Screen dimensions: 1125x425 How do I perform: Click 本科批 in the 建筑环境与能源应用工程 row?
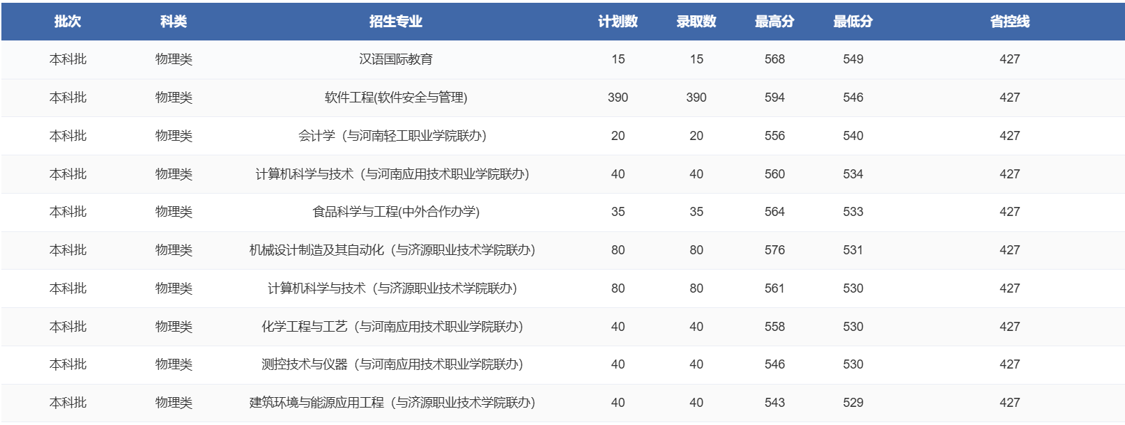(68, 403)
